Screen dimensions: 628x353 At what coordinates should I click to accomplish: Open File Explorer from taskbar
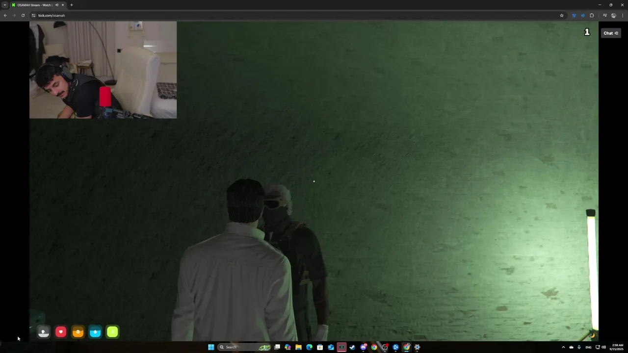[298, 347]
